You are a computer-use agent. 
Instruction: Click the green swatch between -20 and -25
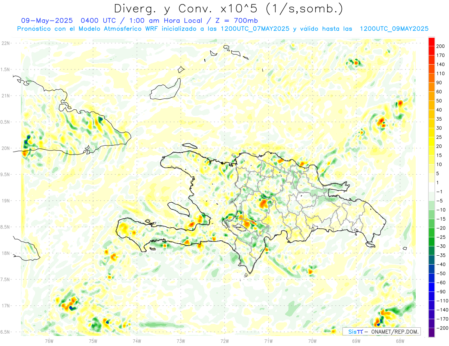[431, 233]
